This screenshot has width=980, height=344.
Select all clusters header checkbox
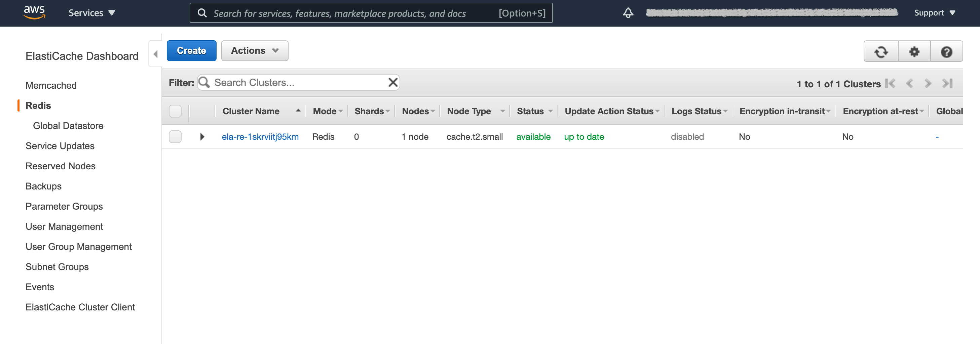[175, 112]
